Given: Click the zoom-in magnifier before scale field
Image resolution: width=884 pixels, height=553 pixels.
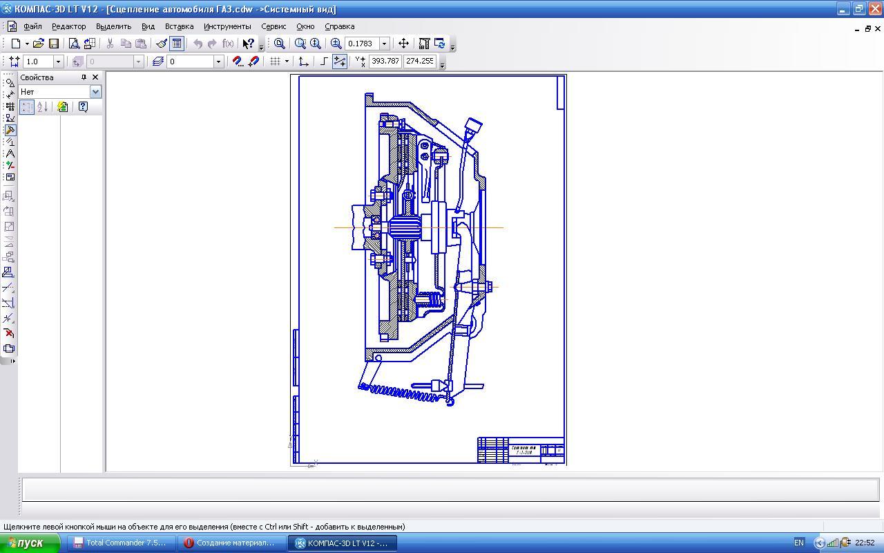Looking at the screenshot, I should click(x=336, y=44).
